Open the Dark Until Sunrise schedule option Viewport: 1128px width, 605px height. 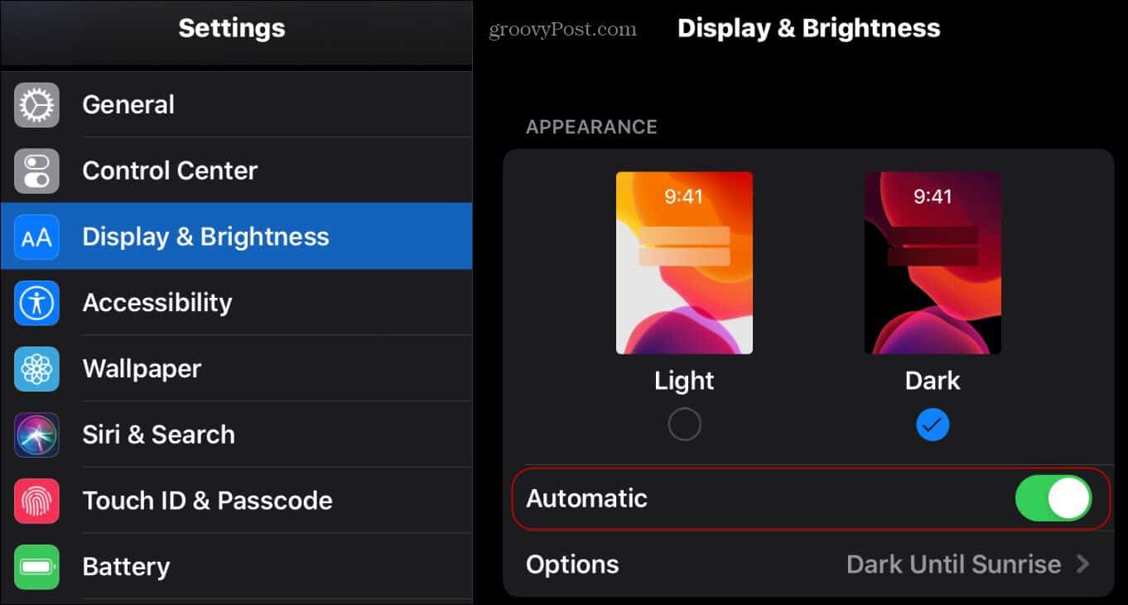click(x=953, y=564)
